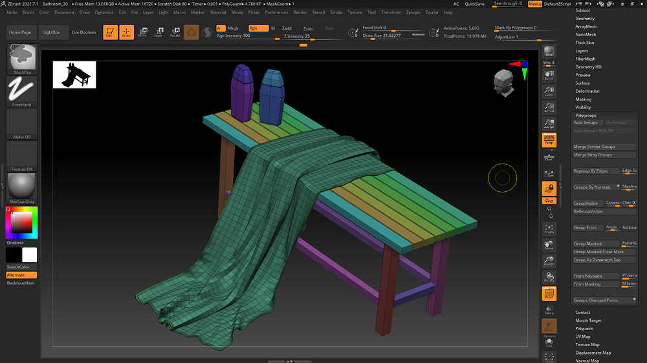Screen dimensions: 647x363
Task: Toggle the Floor grid
Action: (x=549, y=156)
